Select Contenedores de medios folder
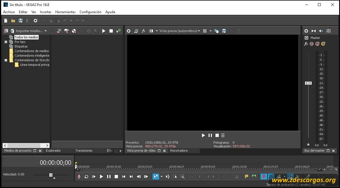The width and height of the screenshot is (340, 188). [x=32, y=51]
